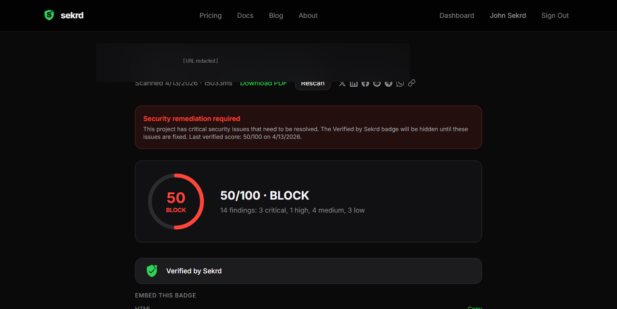This screenshot has height=309, width=617.
Task: Click the Verified by Sekrd shield badge
Action: click(152, 270)
